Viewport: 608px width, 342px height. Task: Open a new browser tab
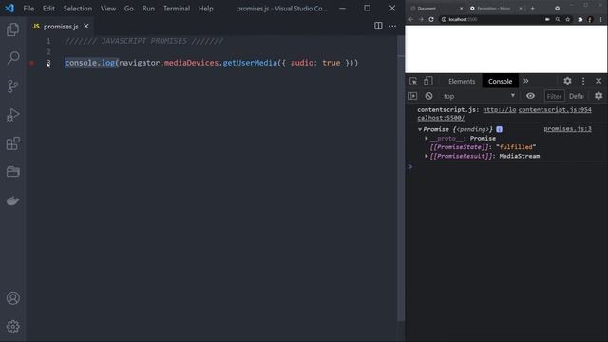532,8
